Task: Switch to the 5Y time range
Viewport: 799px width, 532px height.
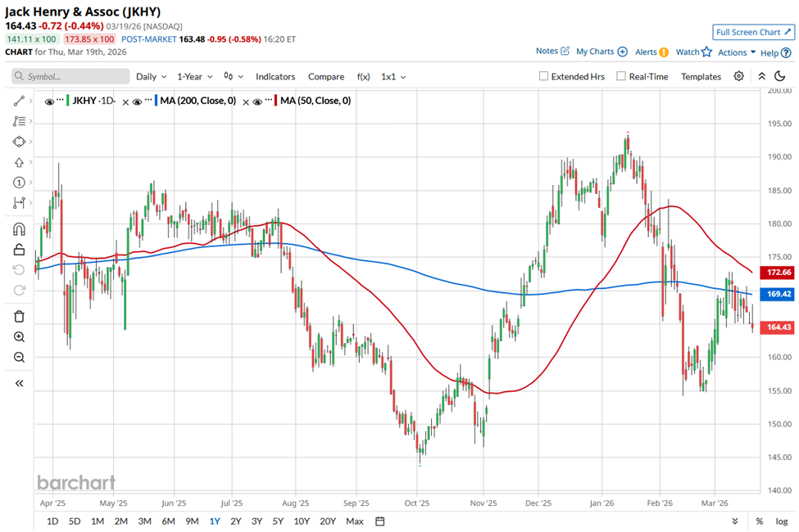Action: (x=278, y=521)
